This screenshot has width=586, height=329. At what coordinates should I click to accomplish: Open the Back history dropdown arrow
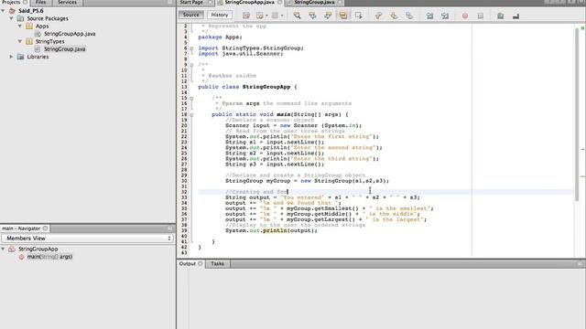pyautogui.click(x=266, y=16)
